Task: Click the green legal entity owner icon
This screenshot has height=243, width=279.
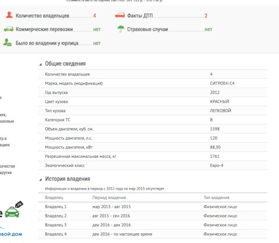Action: pos(8,42)
